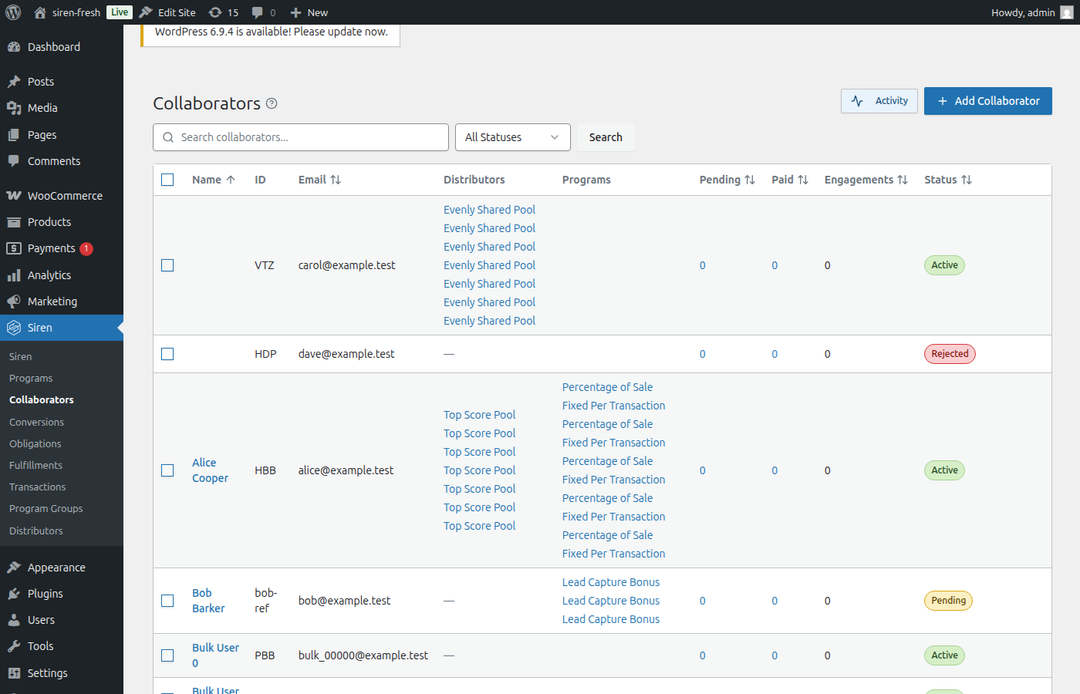
Task: Click the Add Collaborator button
Action: pos(988,101)
